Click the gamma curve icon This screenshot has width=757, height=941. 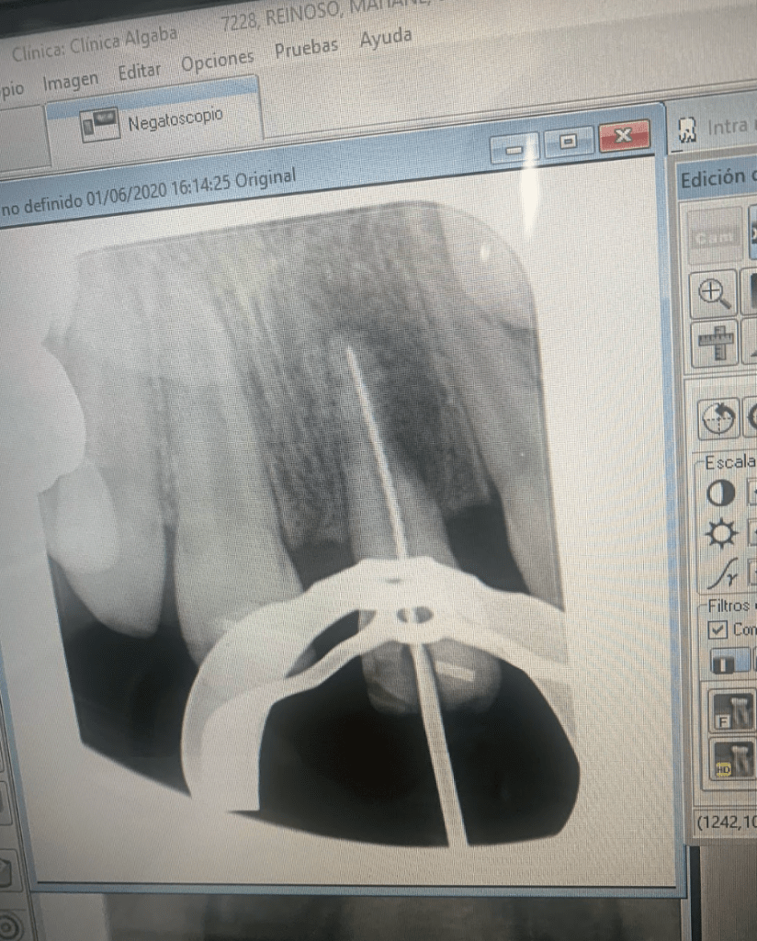720,575
